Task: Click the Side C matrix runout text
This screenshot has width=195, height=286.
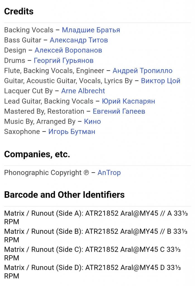Action: point(92,254)
